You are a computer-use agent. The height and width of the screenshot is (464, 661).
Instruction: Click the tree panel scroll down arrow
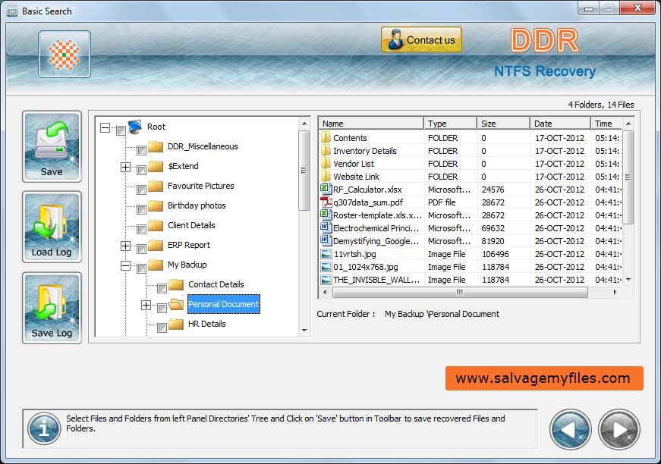(304, 331)
